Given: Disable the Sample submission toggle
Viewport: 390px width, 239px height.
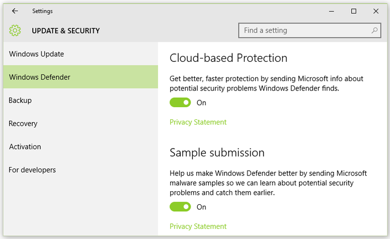Looking at the screenshot, I should click(180, 207).
